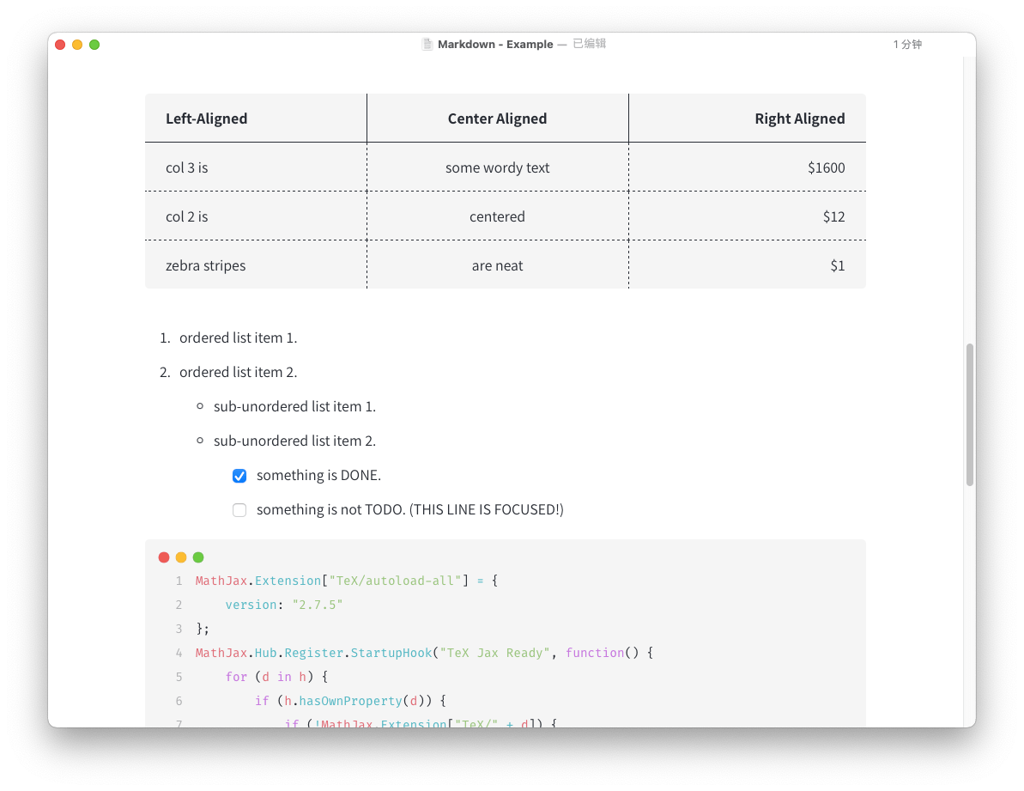Click the '1 分钟' reading time label
This screenshot has width=1024, height=791.
(907, 45)
